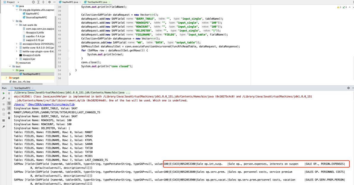Select opened file locate target icon

click(x=34, y=2)
